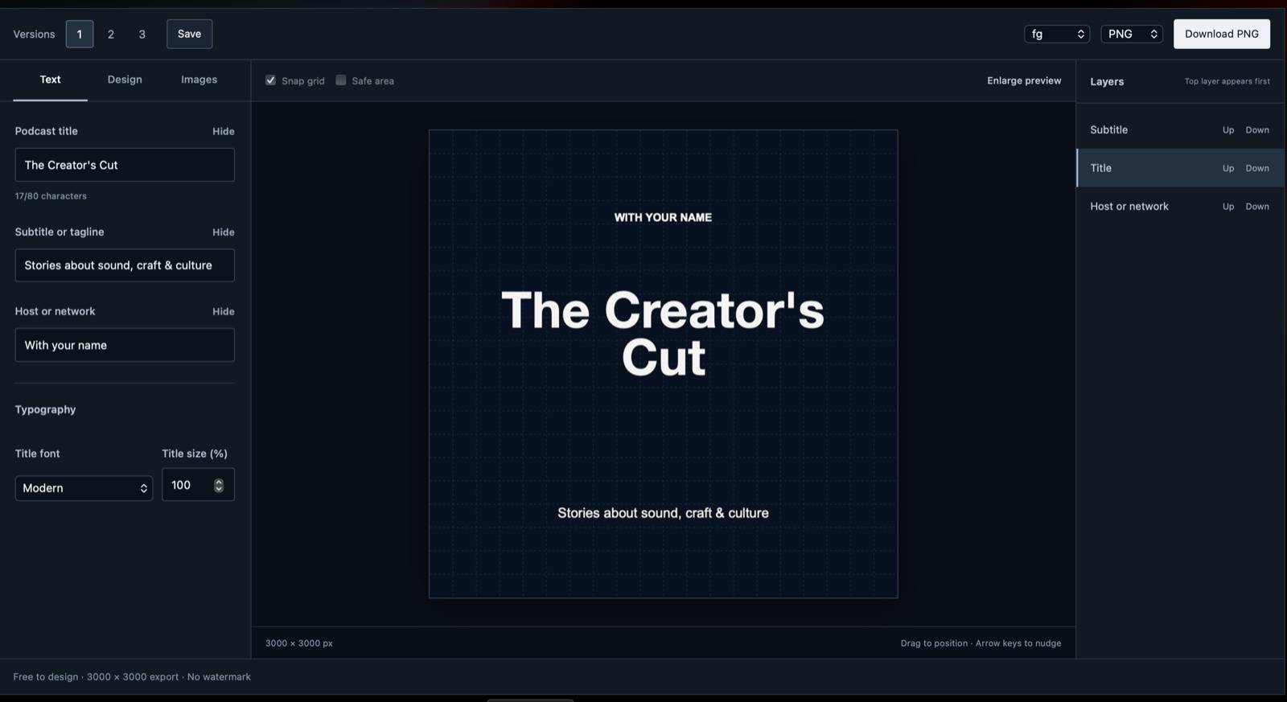Select the Title layer

[x=1180, y=168]
